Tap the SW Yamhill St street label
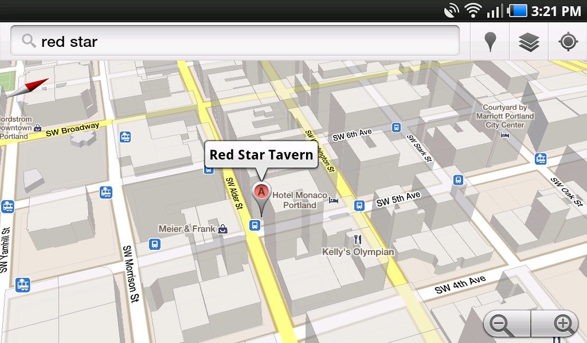Image resolution: width=587 pixels, height=343 pixels. click(x=5, y=250)
